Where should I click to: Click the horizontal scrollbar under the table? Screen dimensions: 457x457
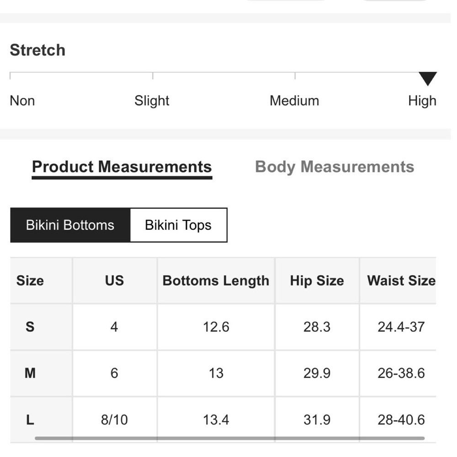230,438
